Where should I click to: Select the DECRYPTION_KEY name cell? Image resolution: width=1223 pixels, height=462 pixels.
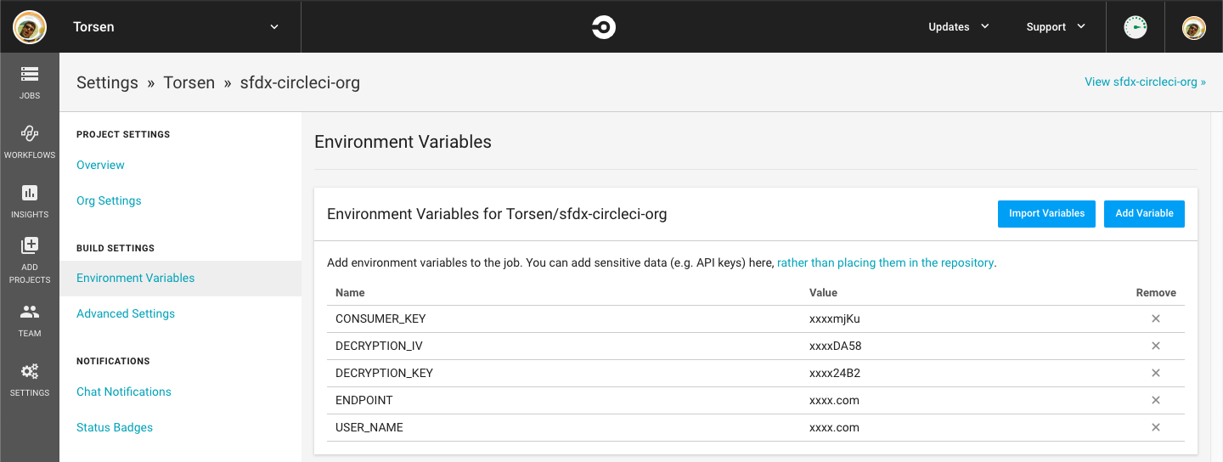[x=384, y=374]
